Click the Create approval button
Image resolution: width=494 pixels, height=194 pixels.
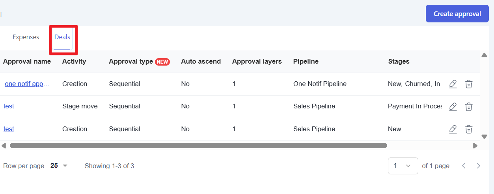pos(457,14)
